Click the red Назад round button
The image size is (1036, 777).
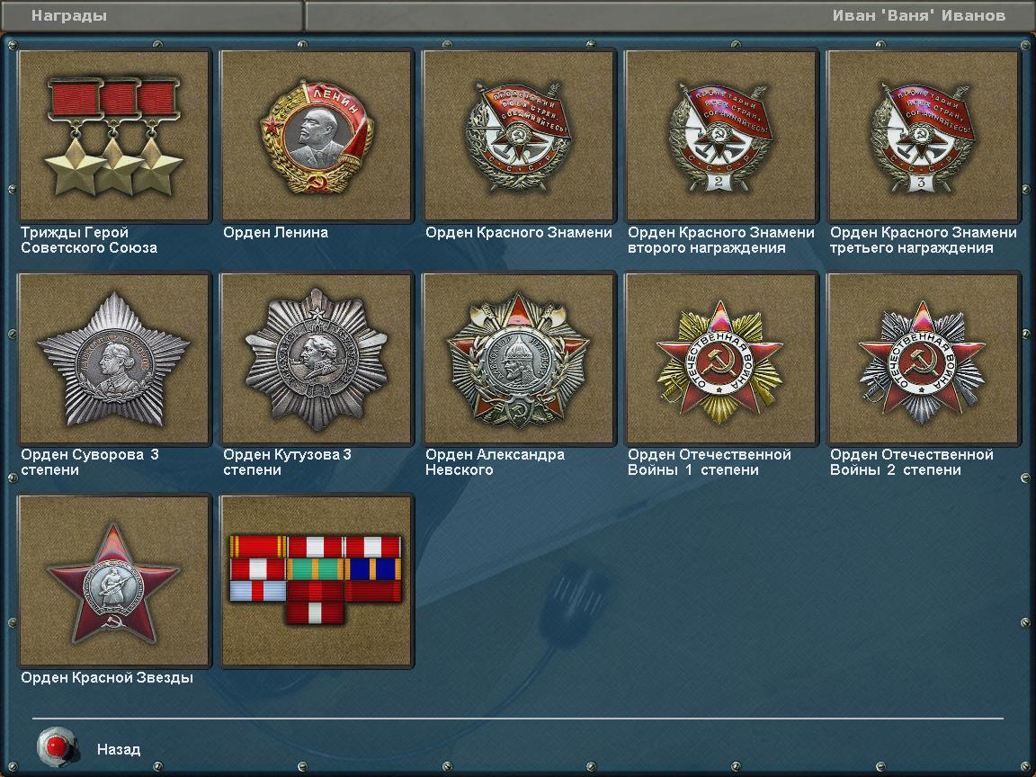pyautogui.click(x=58, y=746)
